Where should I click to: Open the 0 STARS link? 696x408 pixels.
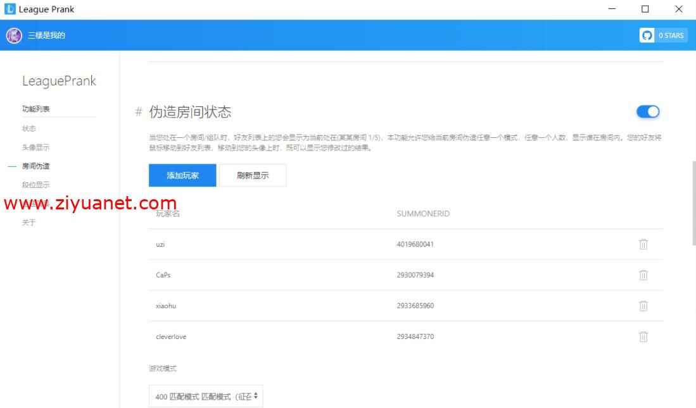(671, 35)
